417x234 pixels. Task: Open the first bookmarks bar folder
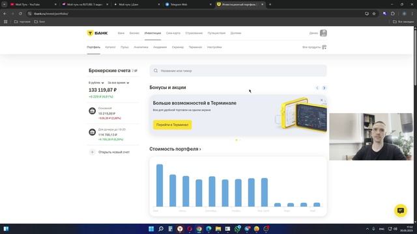click(x=22, y=21)
